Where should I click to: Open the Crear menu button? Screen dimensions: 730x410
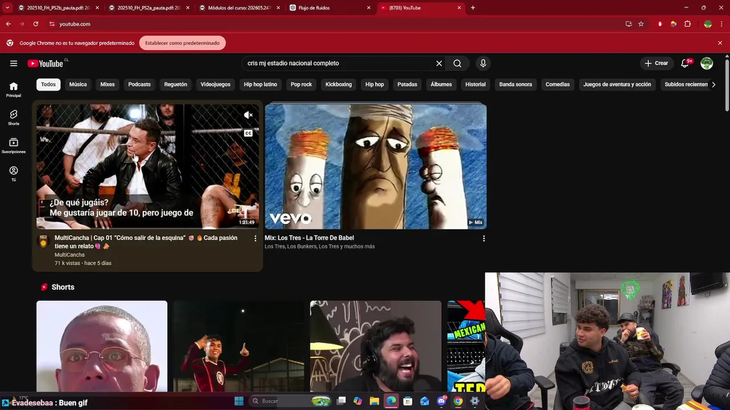(x=656, y=63)
